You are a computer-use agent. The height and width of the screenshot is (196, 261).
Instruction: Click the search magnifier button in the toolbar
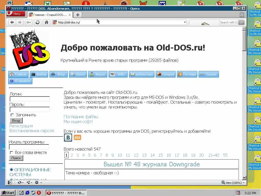[242, 22]
